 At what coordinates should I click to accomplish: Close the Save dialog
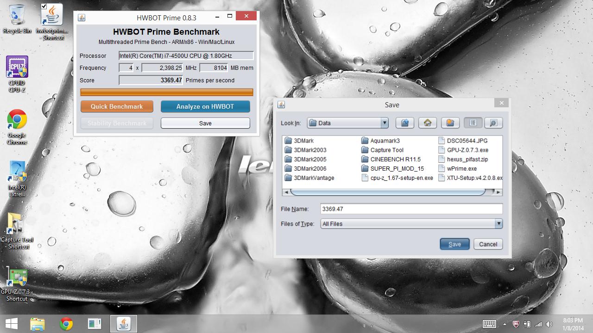[501, 103]
